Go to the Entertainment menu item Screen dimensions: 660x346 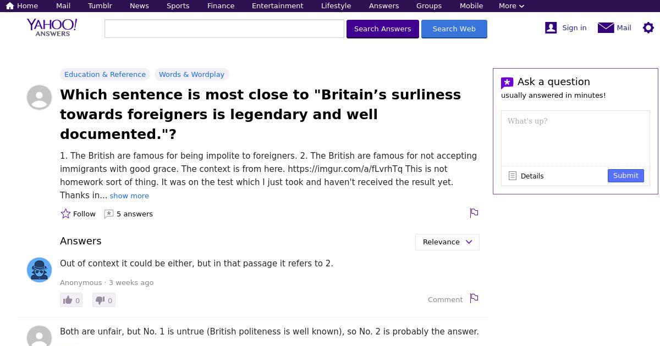[x=277, y=5]
